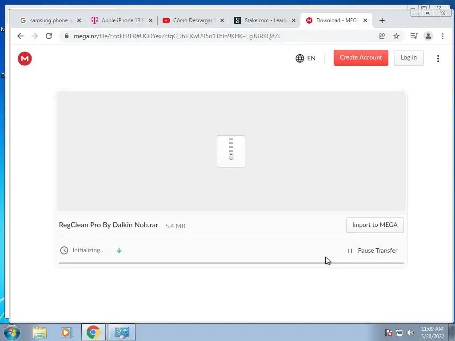Open a new browser tab
The image size is (455, 341).
(382, 20)
